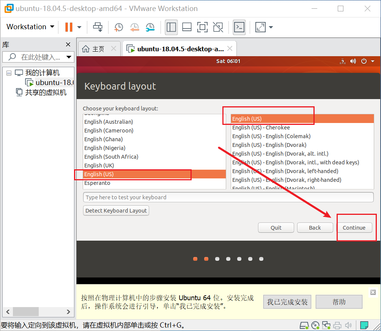Close the 主页 tab
The image size is (381, 331).
coord(113,48)
